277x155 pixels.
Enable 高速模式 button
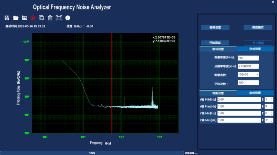[x=258, y=27]
